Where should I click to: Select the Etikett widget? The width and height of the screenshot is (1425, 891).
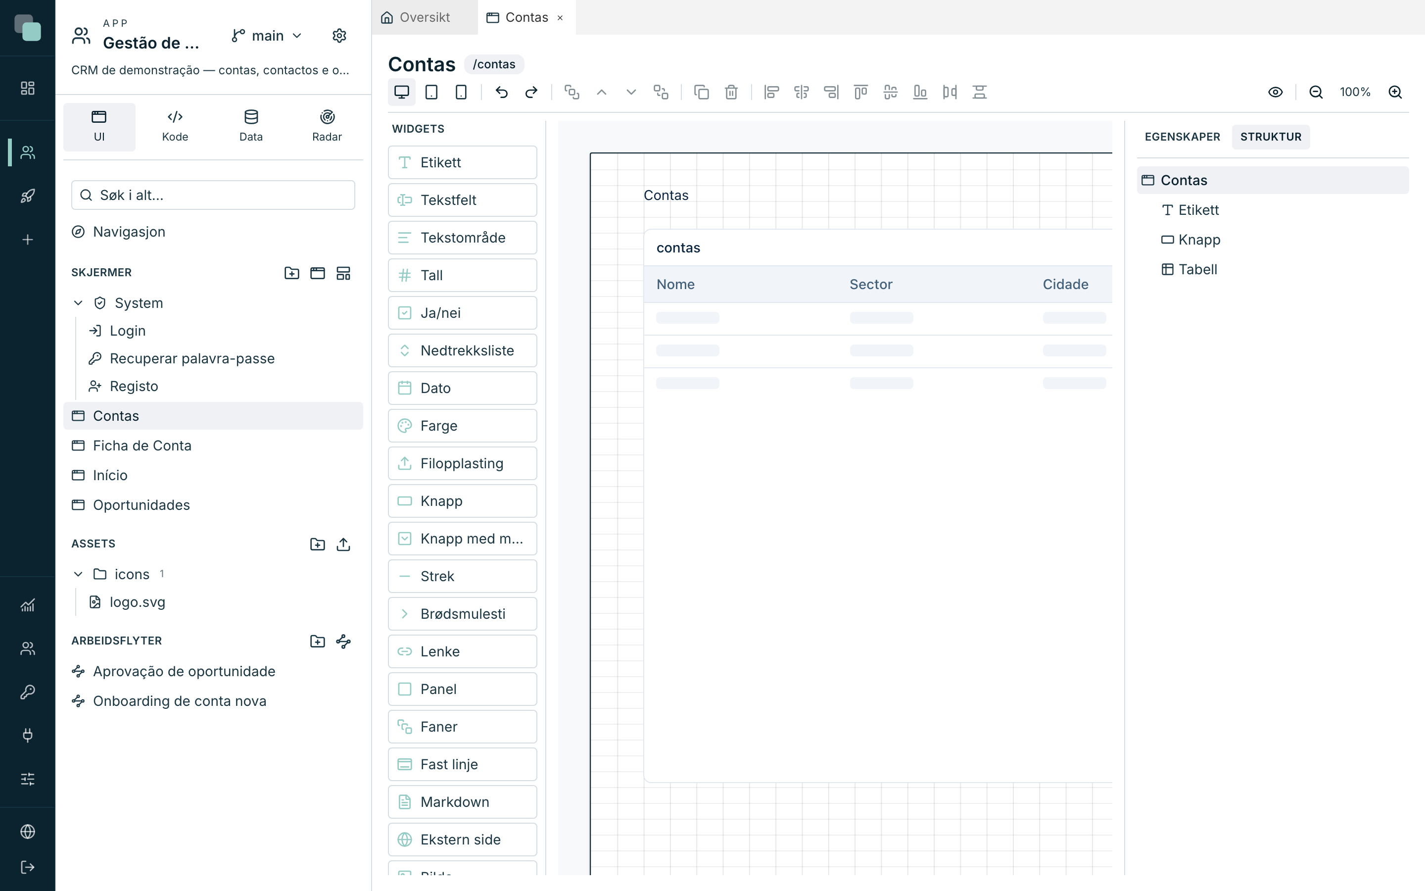coord(462,163)
